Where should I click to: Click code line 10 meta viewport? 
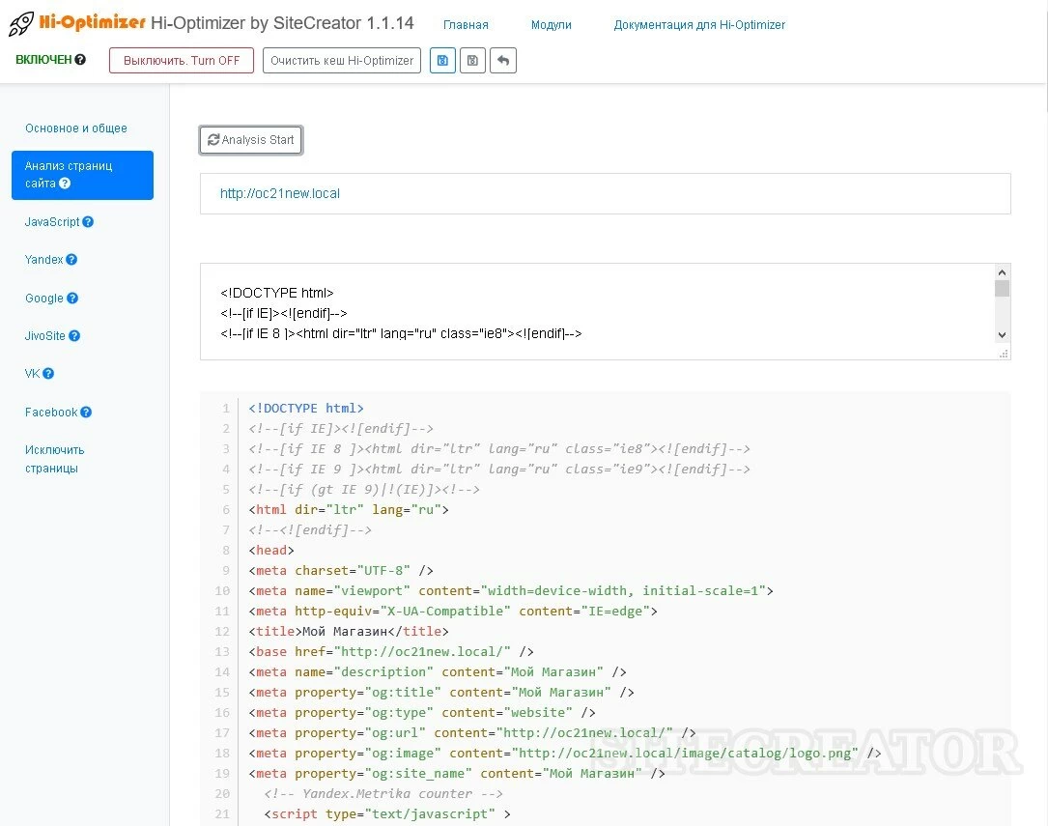coord(511,591)
